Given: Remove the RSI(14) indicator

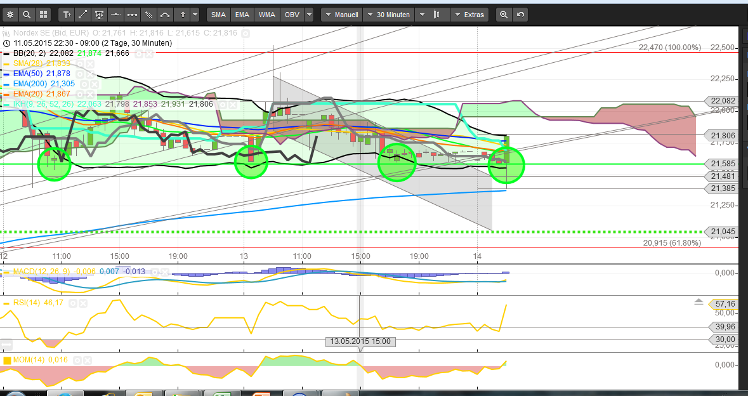Looking at the screenshot, I should [83, 303].
